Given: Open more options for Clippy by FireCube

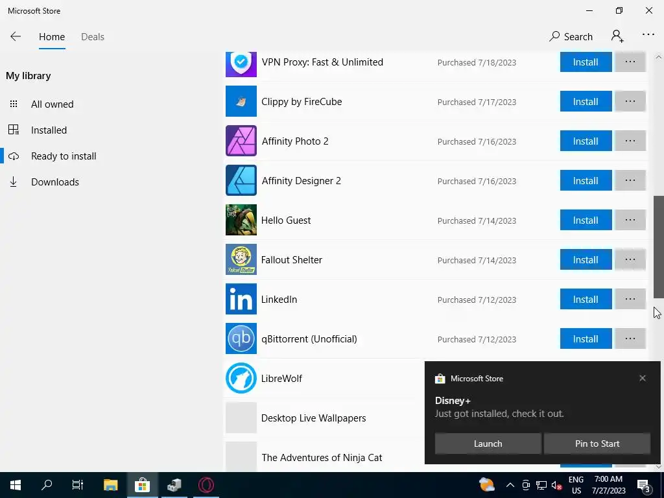Looking at the screenshot, I should pos(630,101).
